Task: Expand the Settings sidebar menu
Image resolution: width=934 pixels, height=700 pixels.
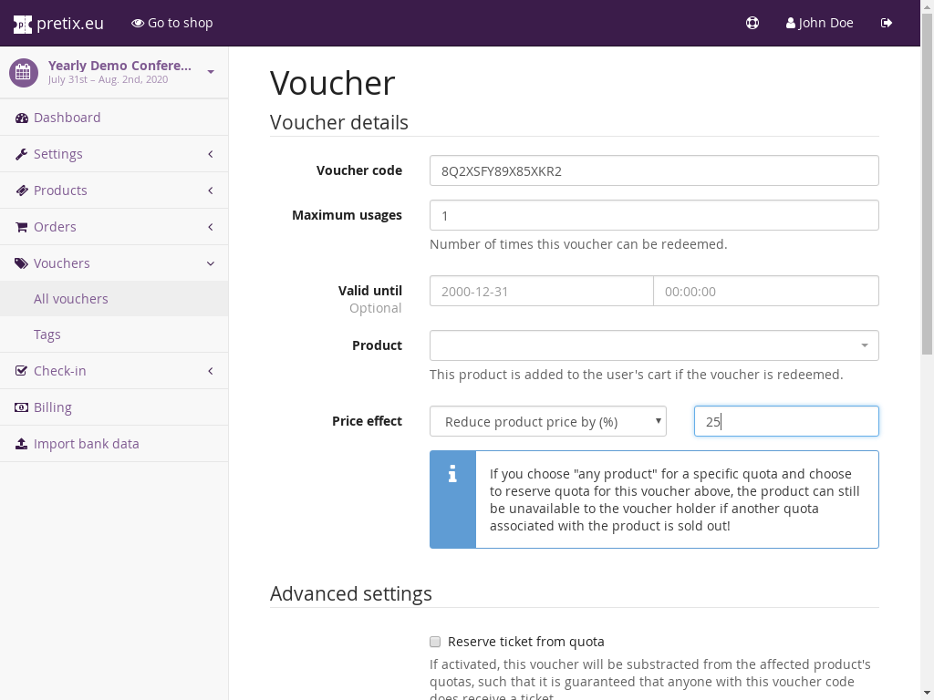Action: [x=114, y=154]
